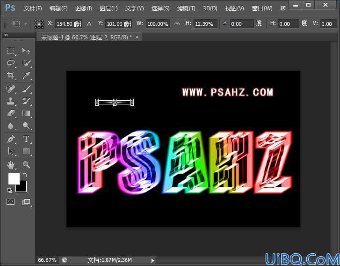Edit the X position field
The height and width of the screenshot is (266, 340).
(x=69, y=24)
